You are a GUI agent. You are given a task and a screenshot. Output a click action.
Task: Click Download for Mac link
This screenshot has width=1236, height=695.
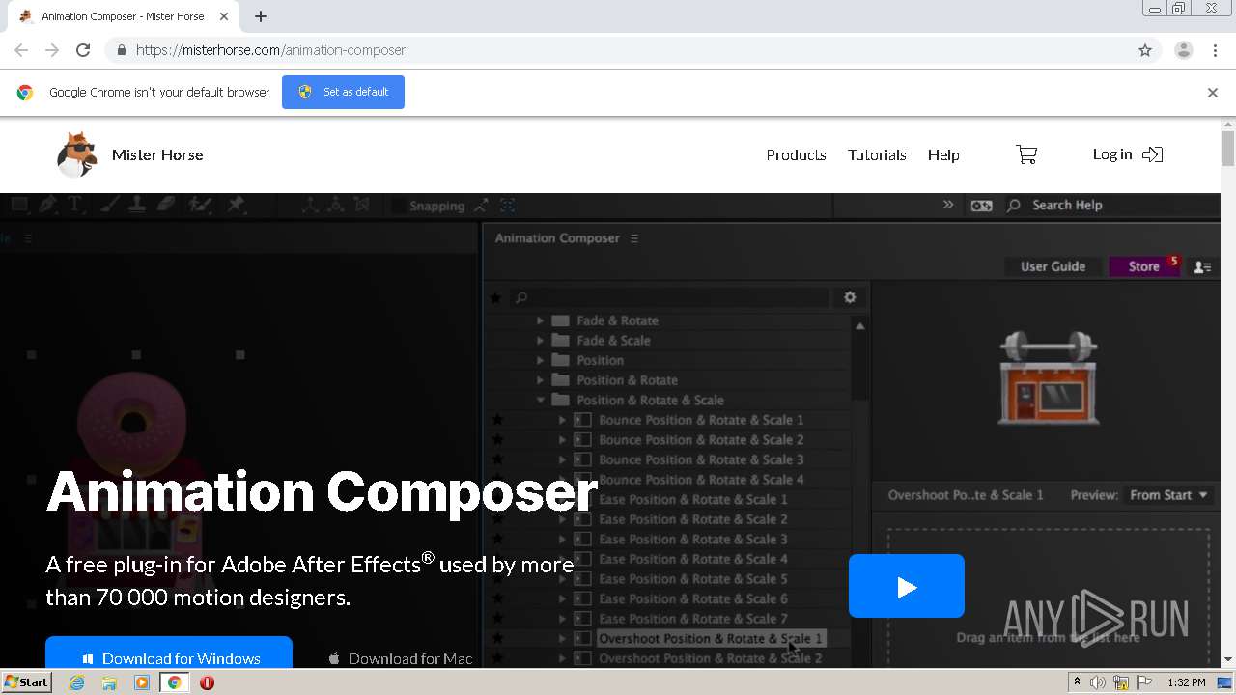[400, 658]
